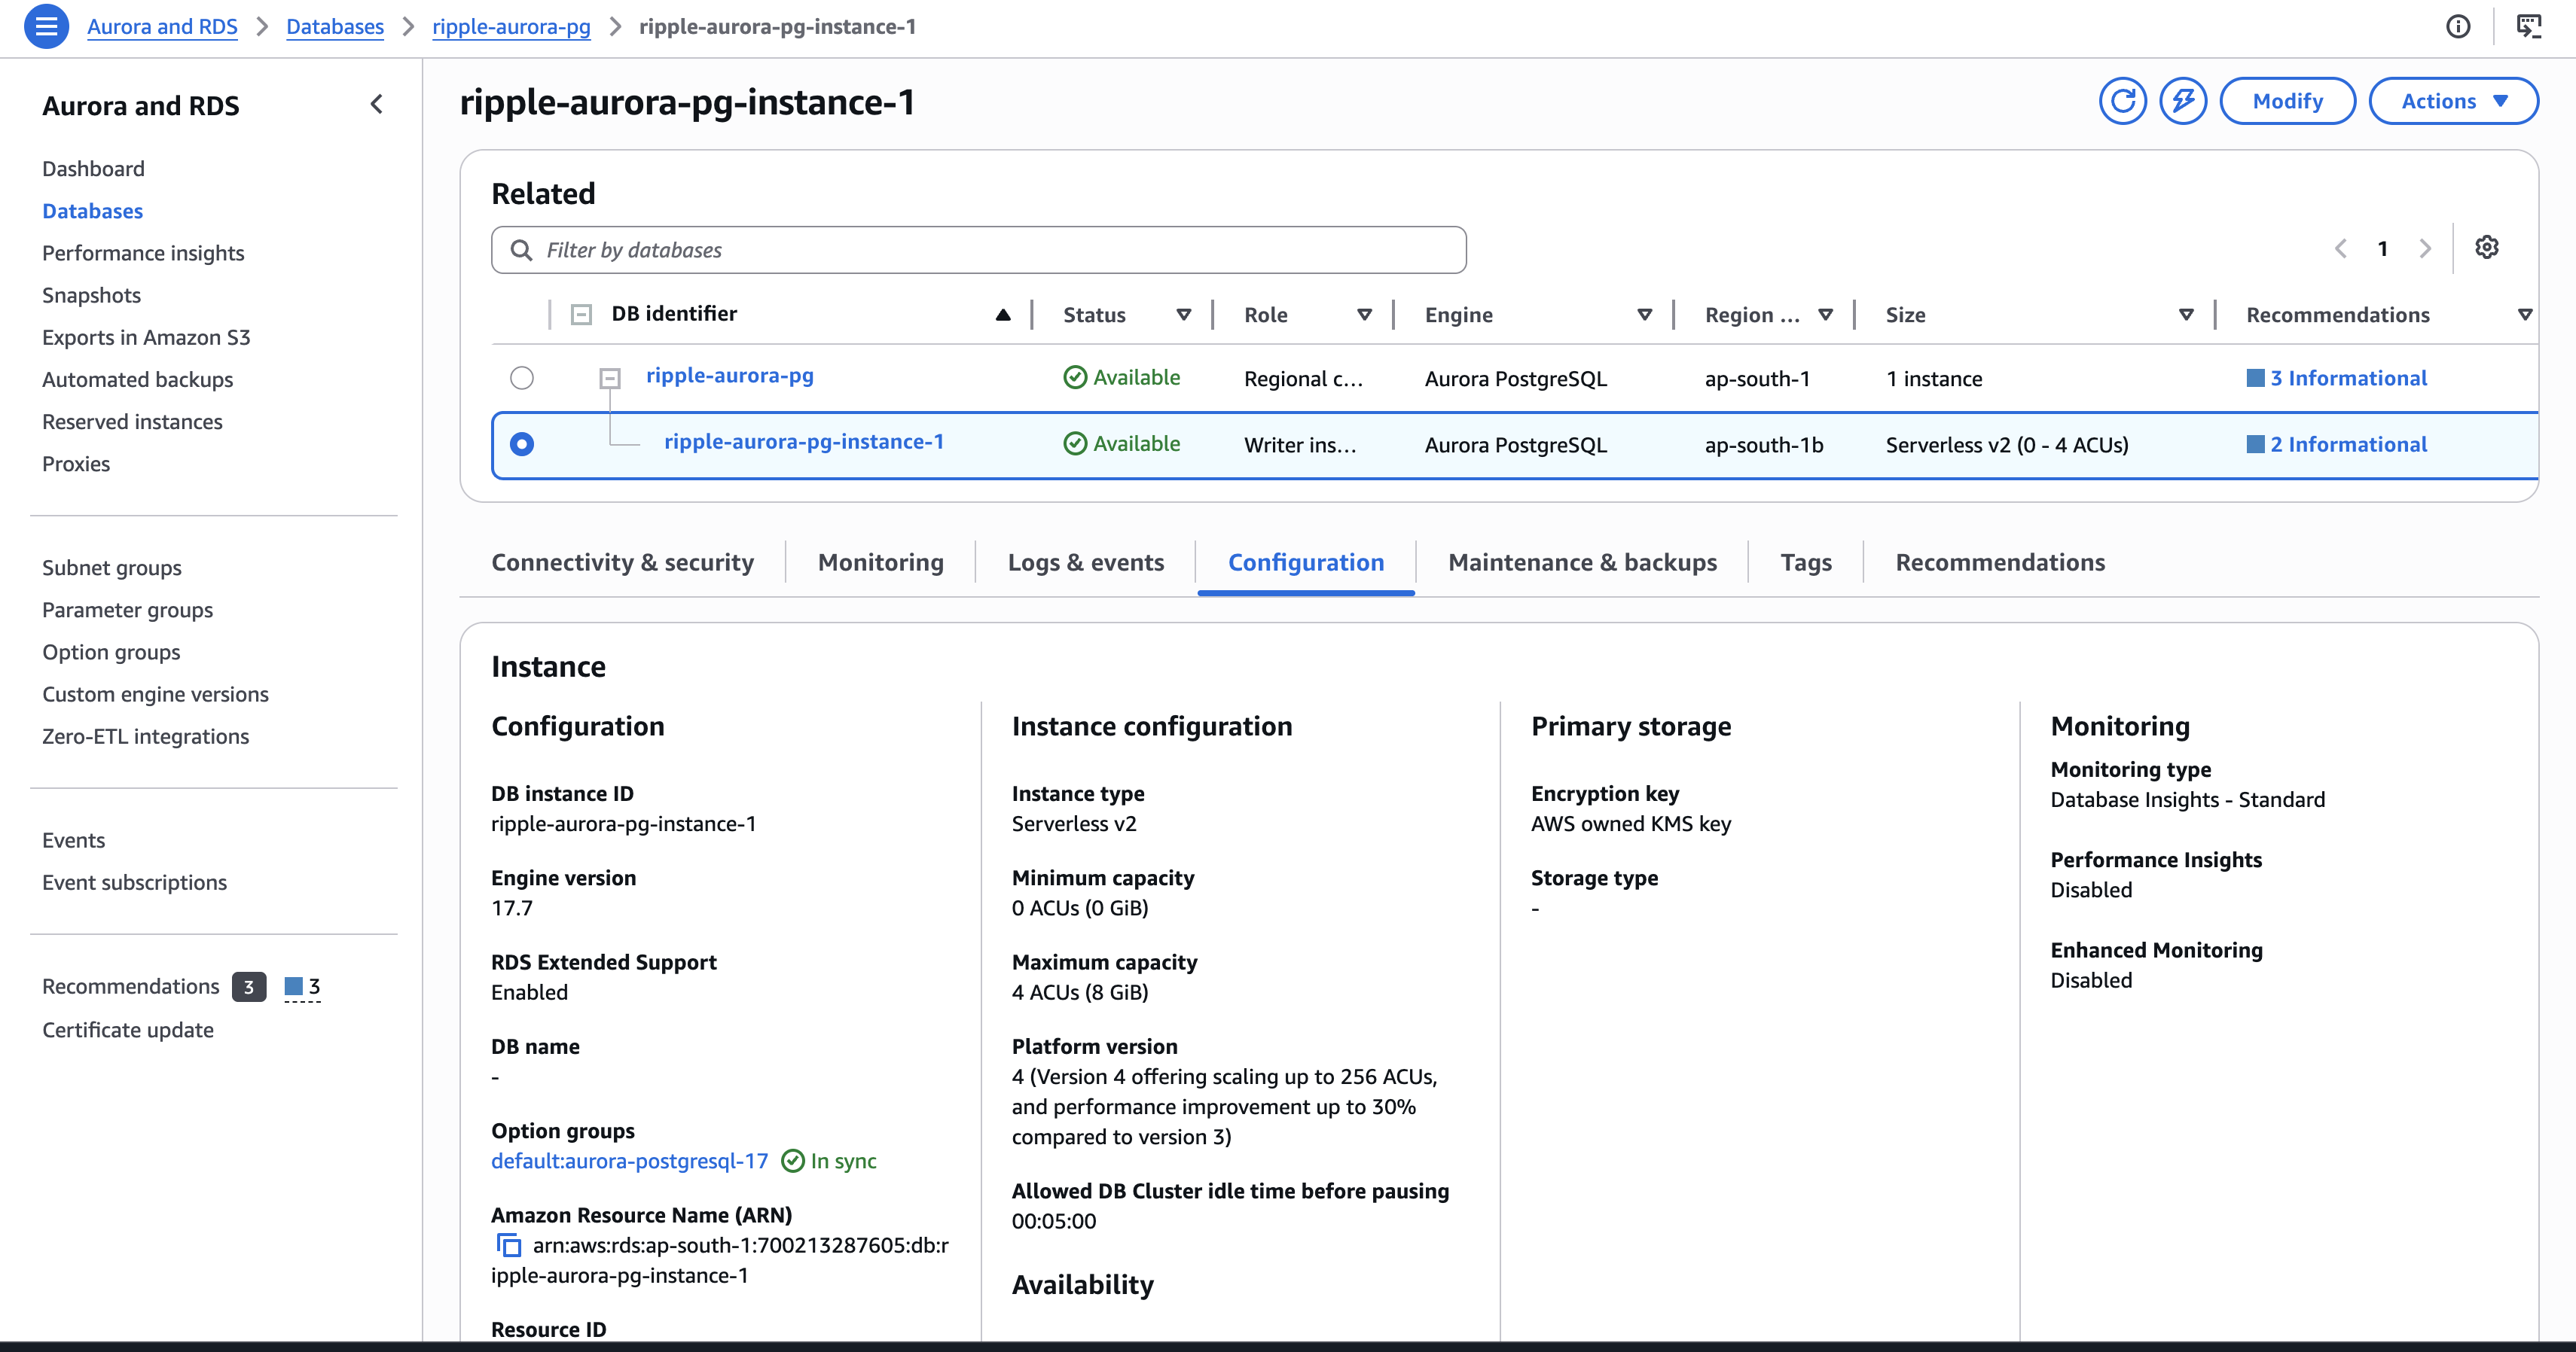Viewport: 2576px width, 1352px height.
Task: Open ripple-aurora-pg breadcrumb link
Action: tap(511, 27)
